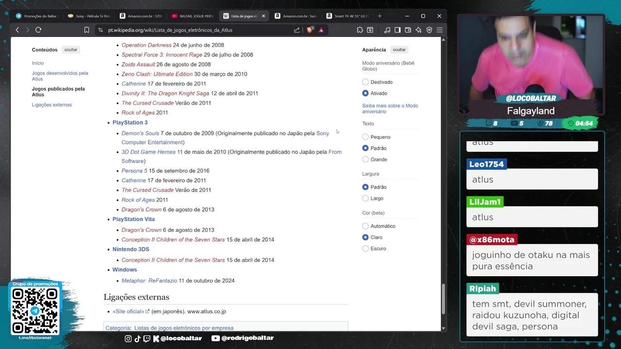This screenshot has width=621, height=349.
Task: Click the YouTube icon beside @rodrigobaltar
Action: click(x=216, y=338)
